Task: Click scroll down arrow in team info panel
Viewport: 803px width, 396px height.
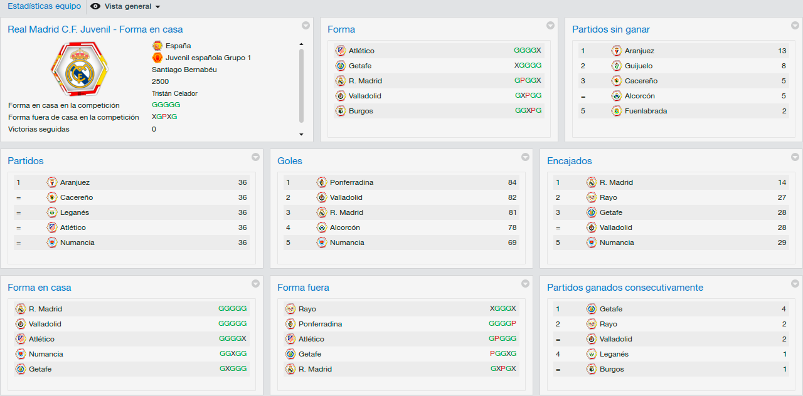Action: (301, 134)
